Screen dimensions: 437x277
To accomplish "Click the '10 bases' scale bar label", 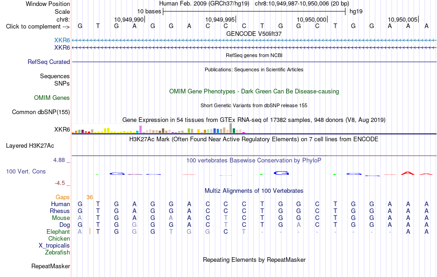I will [149, 12].
